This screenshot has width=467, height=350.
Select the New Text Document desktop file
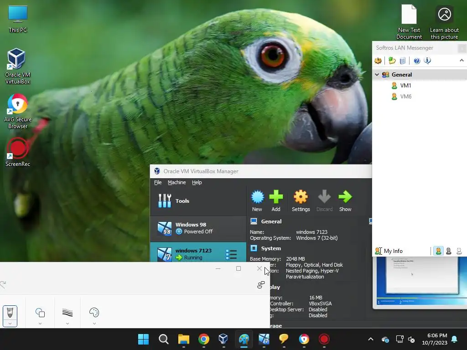click(409, 21)
